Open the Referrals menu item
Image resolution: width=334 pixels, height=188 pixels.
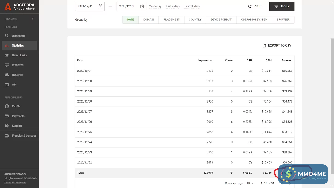click(18, 75)
